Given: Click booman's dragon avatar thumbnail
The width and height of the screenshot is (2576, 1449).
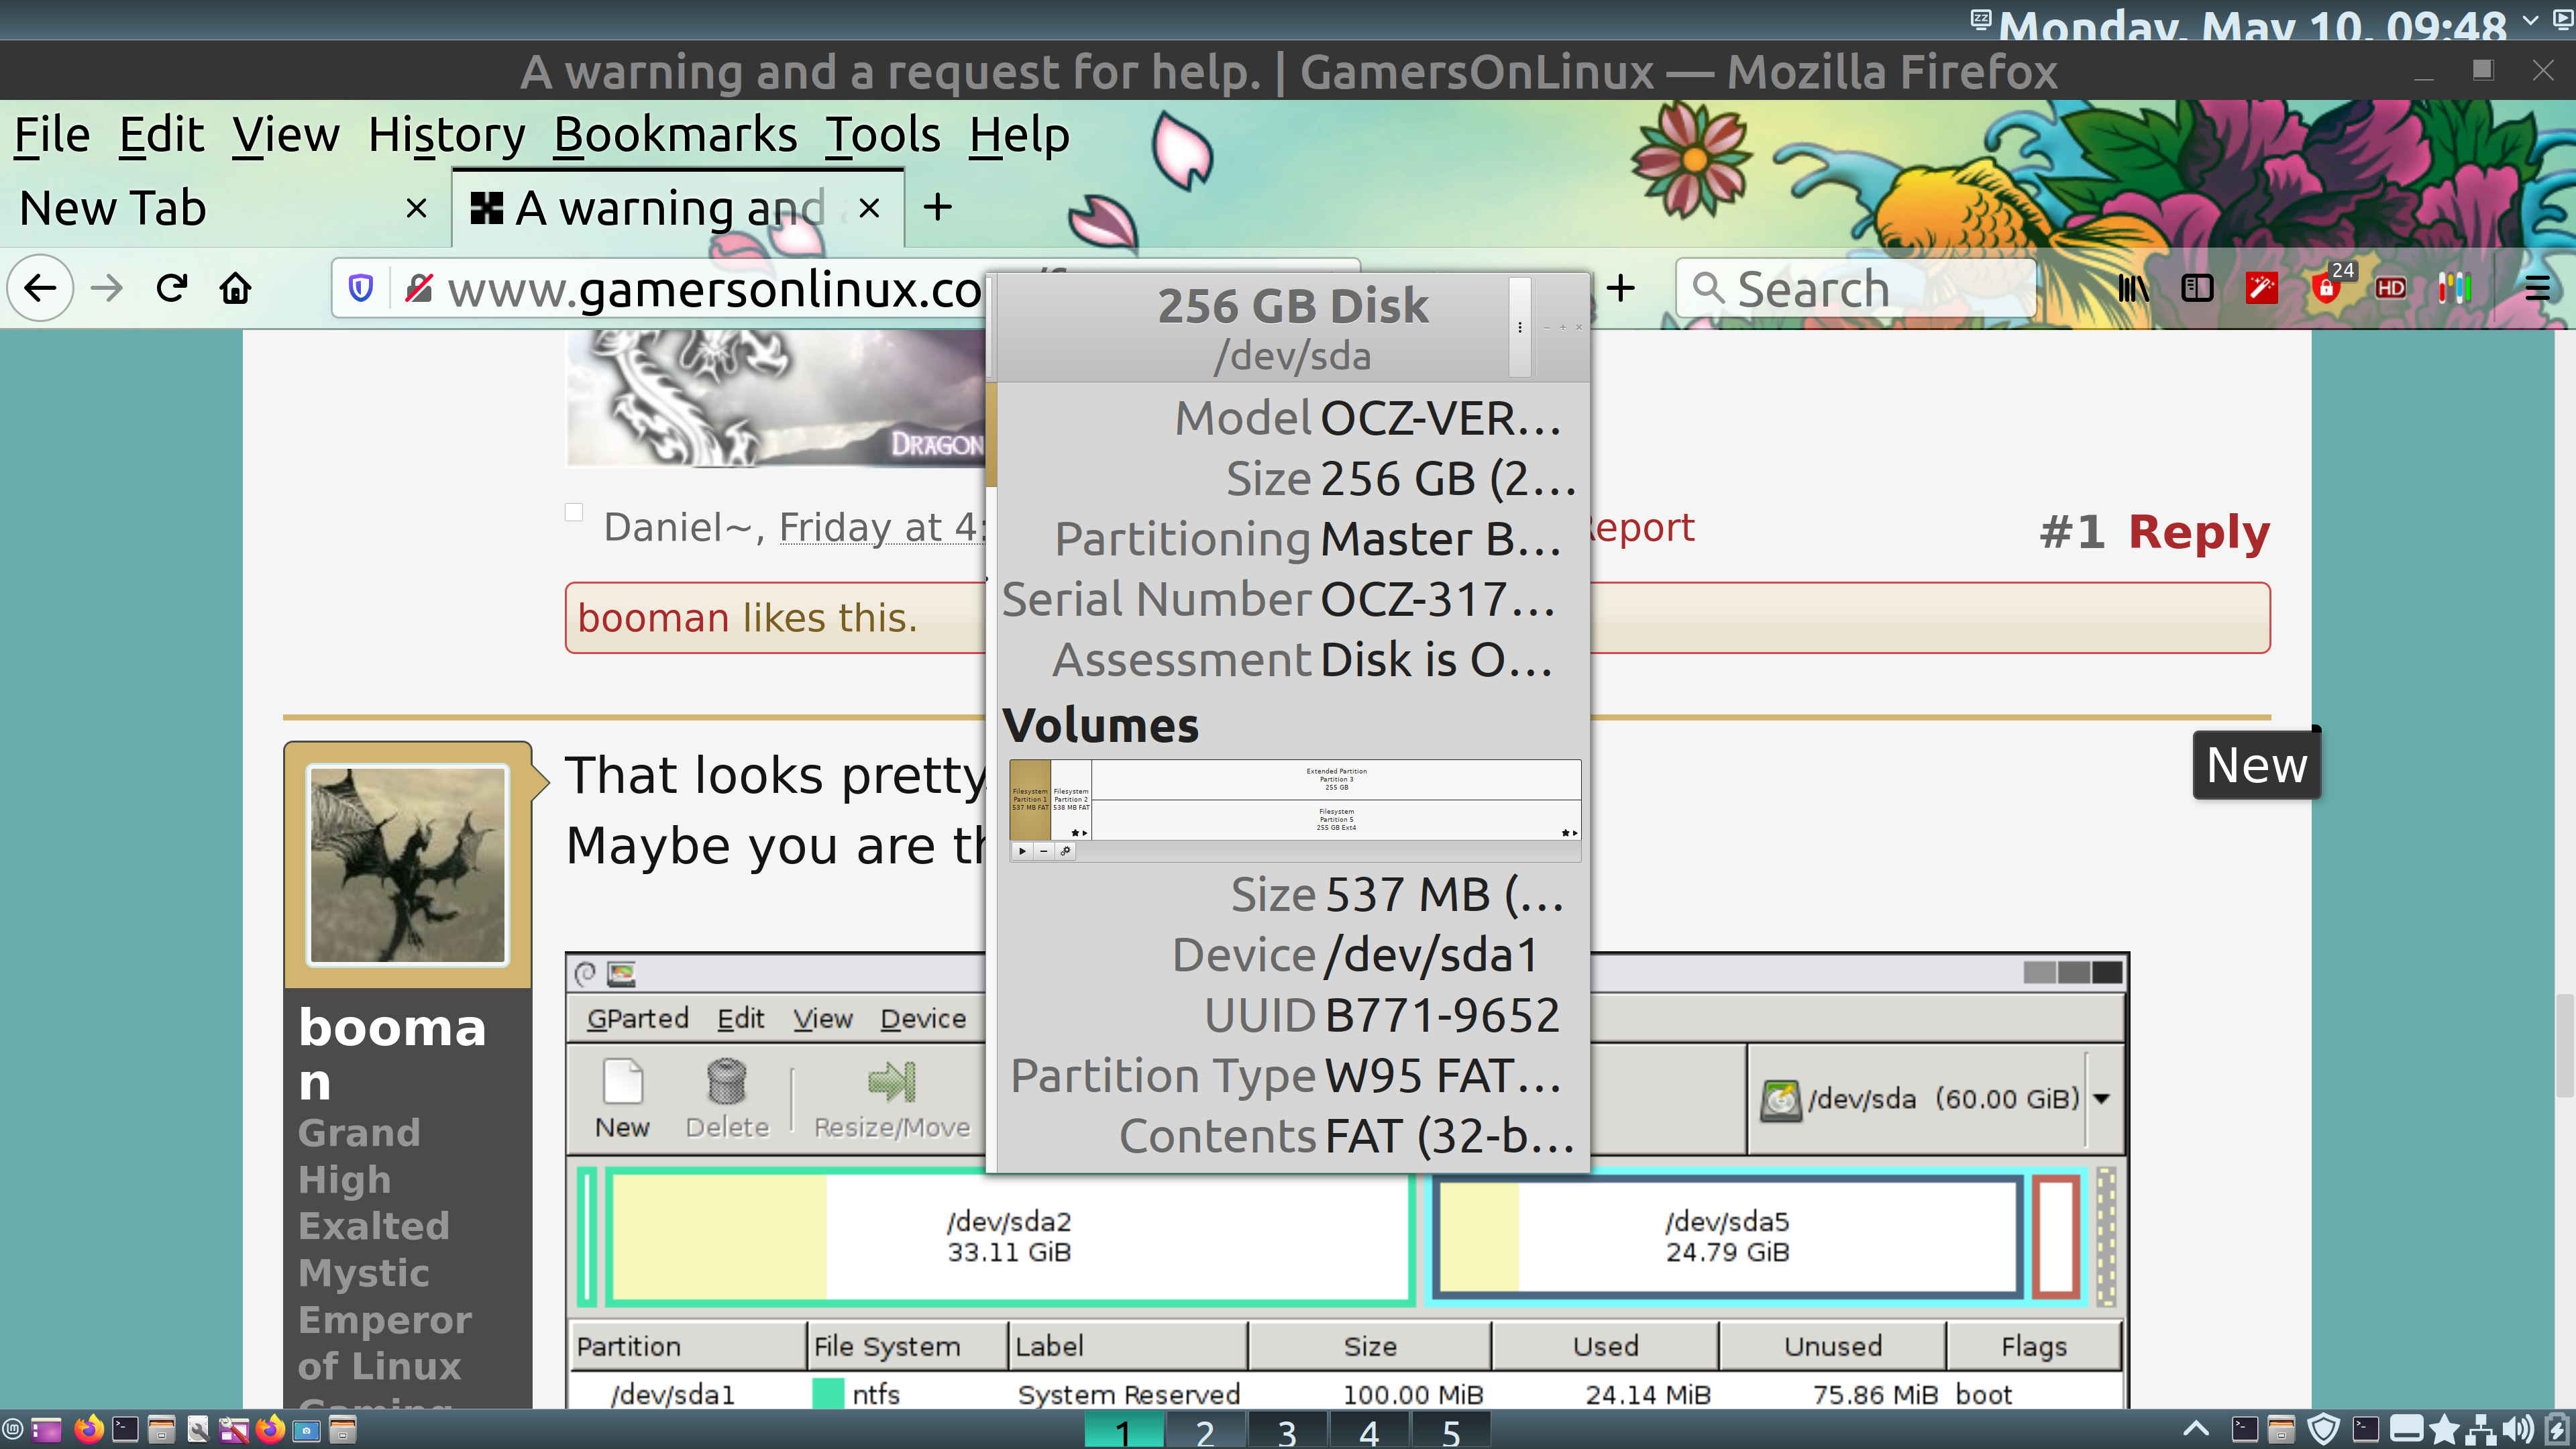Looking at the screenshot, I should point(407,865).
